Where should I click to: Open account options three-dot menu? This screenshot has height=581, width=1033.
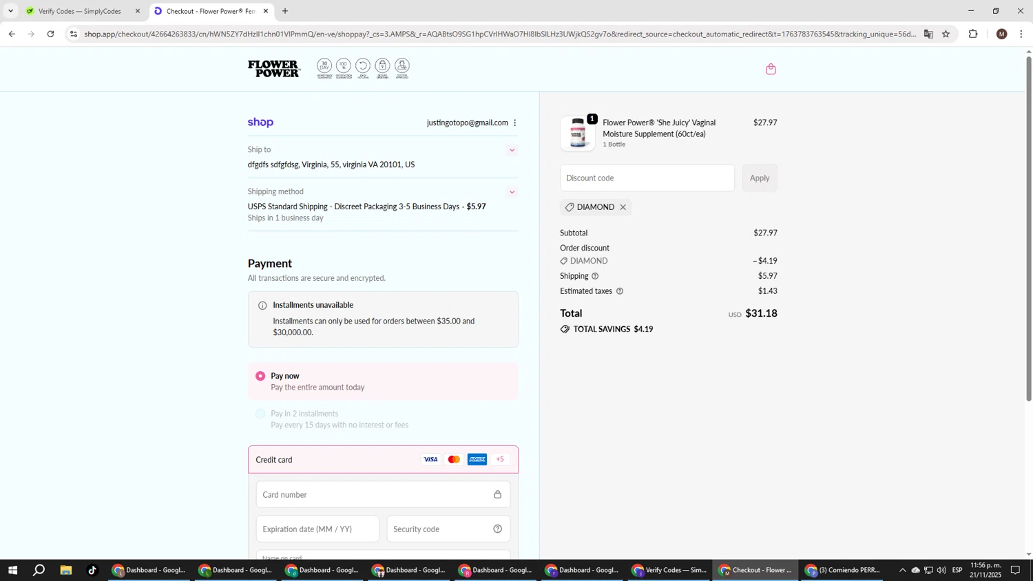514,123
